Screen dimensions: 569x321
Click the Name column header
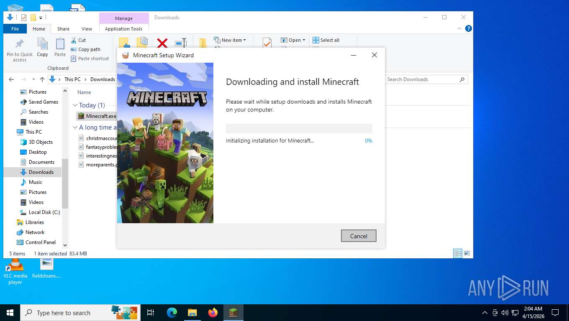coord(84,92)
